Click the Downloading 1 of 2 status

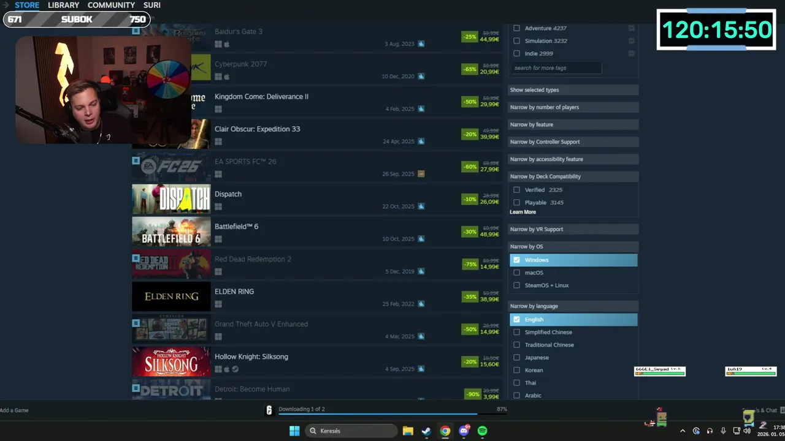click(302, 409)
